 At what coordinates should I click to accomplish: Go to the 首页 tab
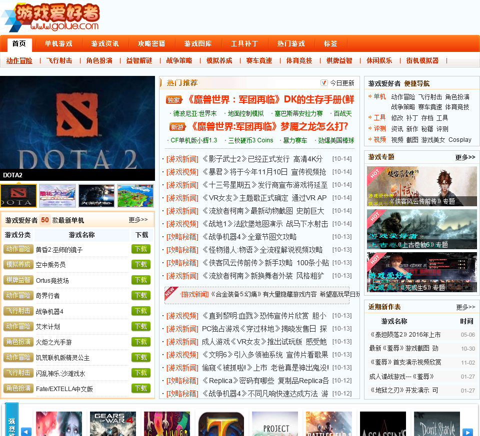click(x=19, y=43)
